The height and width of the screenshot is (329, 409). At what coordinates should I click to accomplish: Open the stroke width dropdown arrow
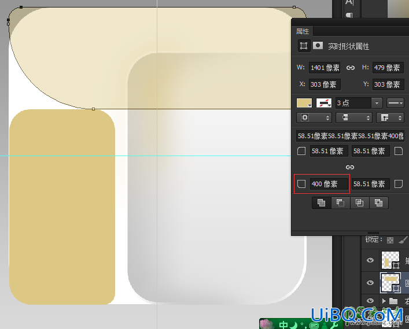(377, 103)
